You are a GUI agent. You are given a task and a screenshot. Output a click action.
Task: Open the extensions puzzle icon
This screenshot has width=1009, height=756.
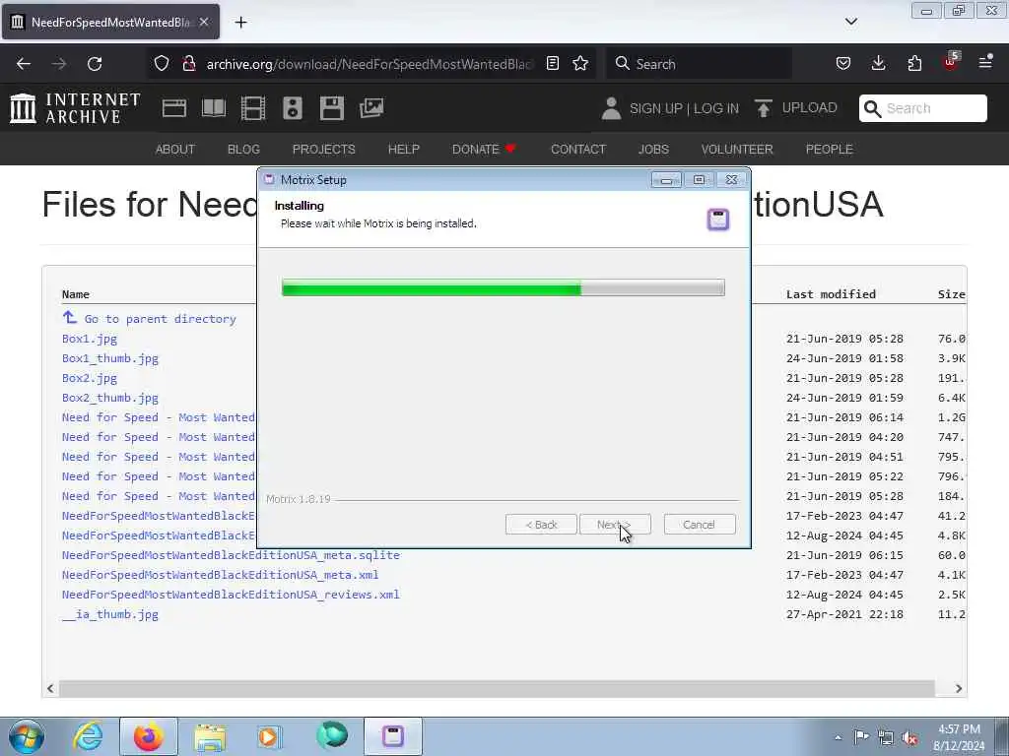[x=914, y=64]
